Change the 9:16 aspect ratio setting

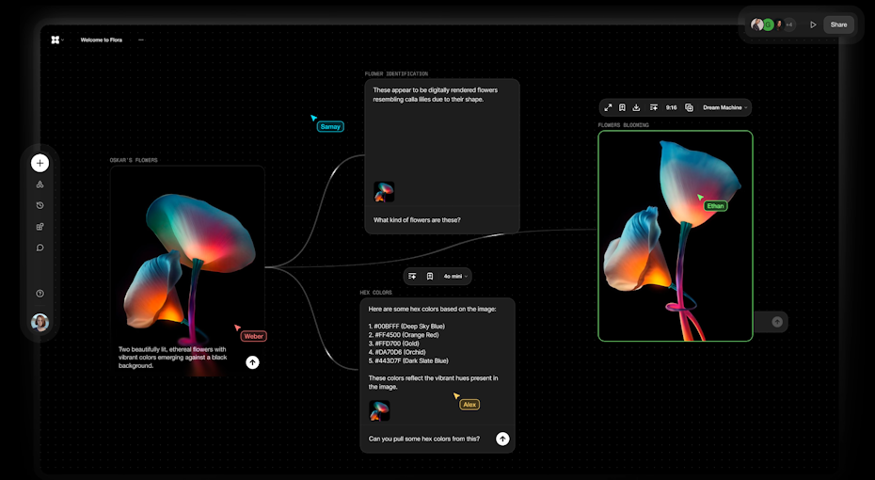(672, 107)
